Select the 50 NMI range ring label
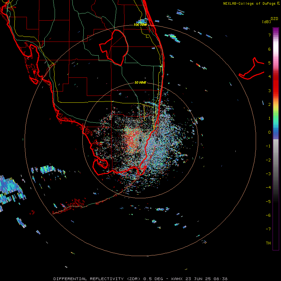281x281 pixels. tap(140, 83)
